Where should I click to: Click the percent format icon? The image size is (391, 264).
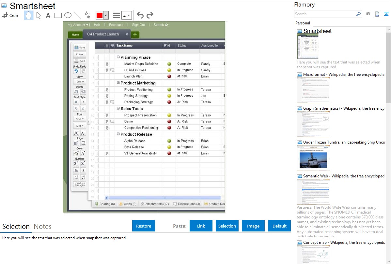click(76, 171)
